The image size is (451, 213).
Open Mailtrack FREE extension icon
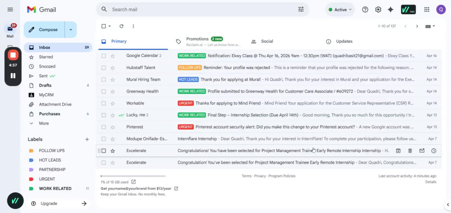pyautogui.click(x=409, y=9)
